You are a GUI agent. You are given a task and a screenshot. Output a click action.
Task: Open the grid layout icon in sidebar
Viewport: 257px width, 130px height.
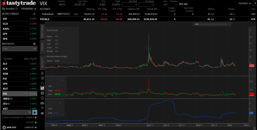click(42, 93)
